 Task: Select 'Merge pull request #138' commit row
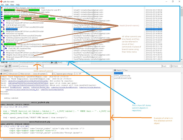pyautogui.click(x=25, y=23)
